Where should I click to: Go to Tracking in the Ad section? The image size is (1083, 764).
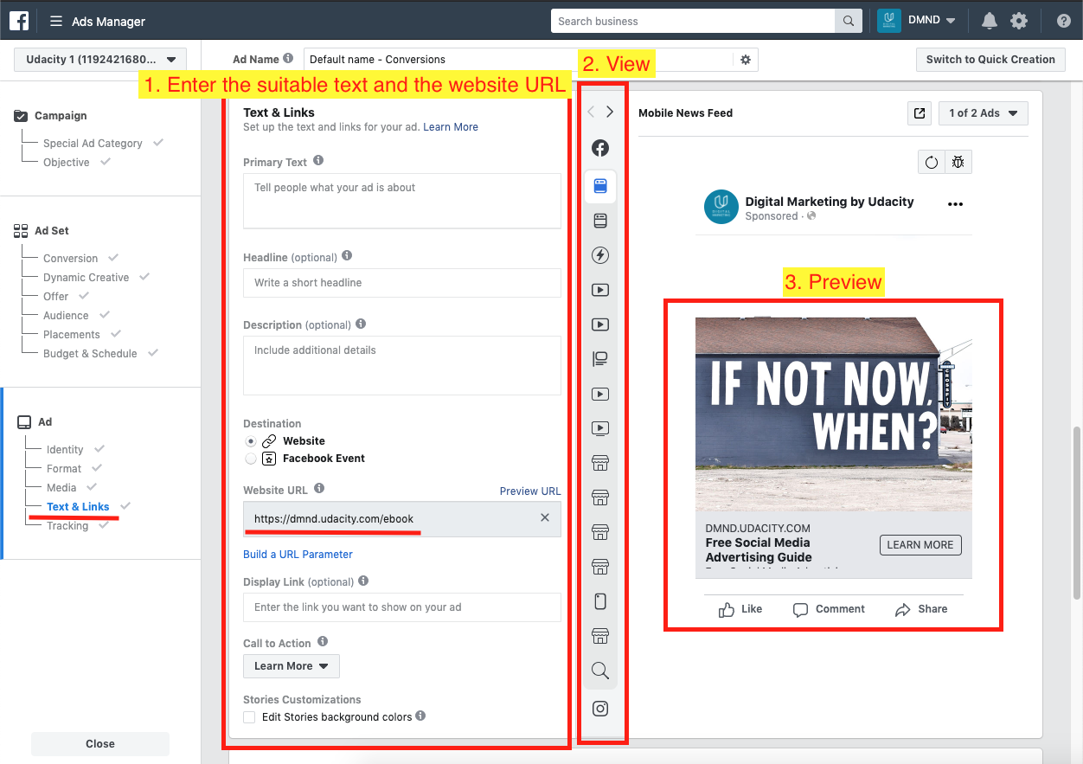click(67, 526)
